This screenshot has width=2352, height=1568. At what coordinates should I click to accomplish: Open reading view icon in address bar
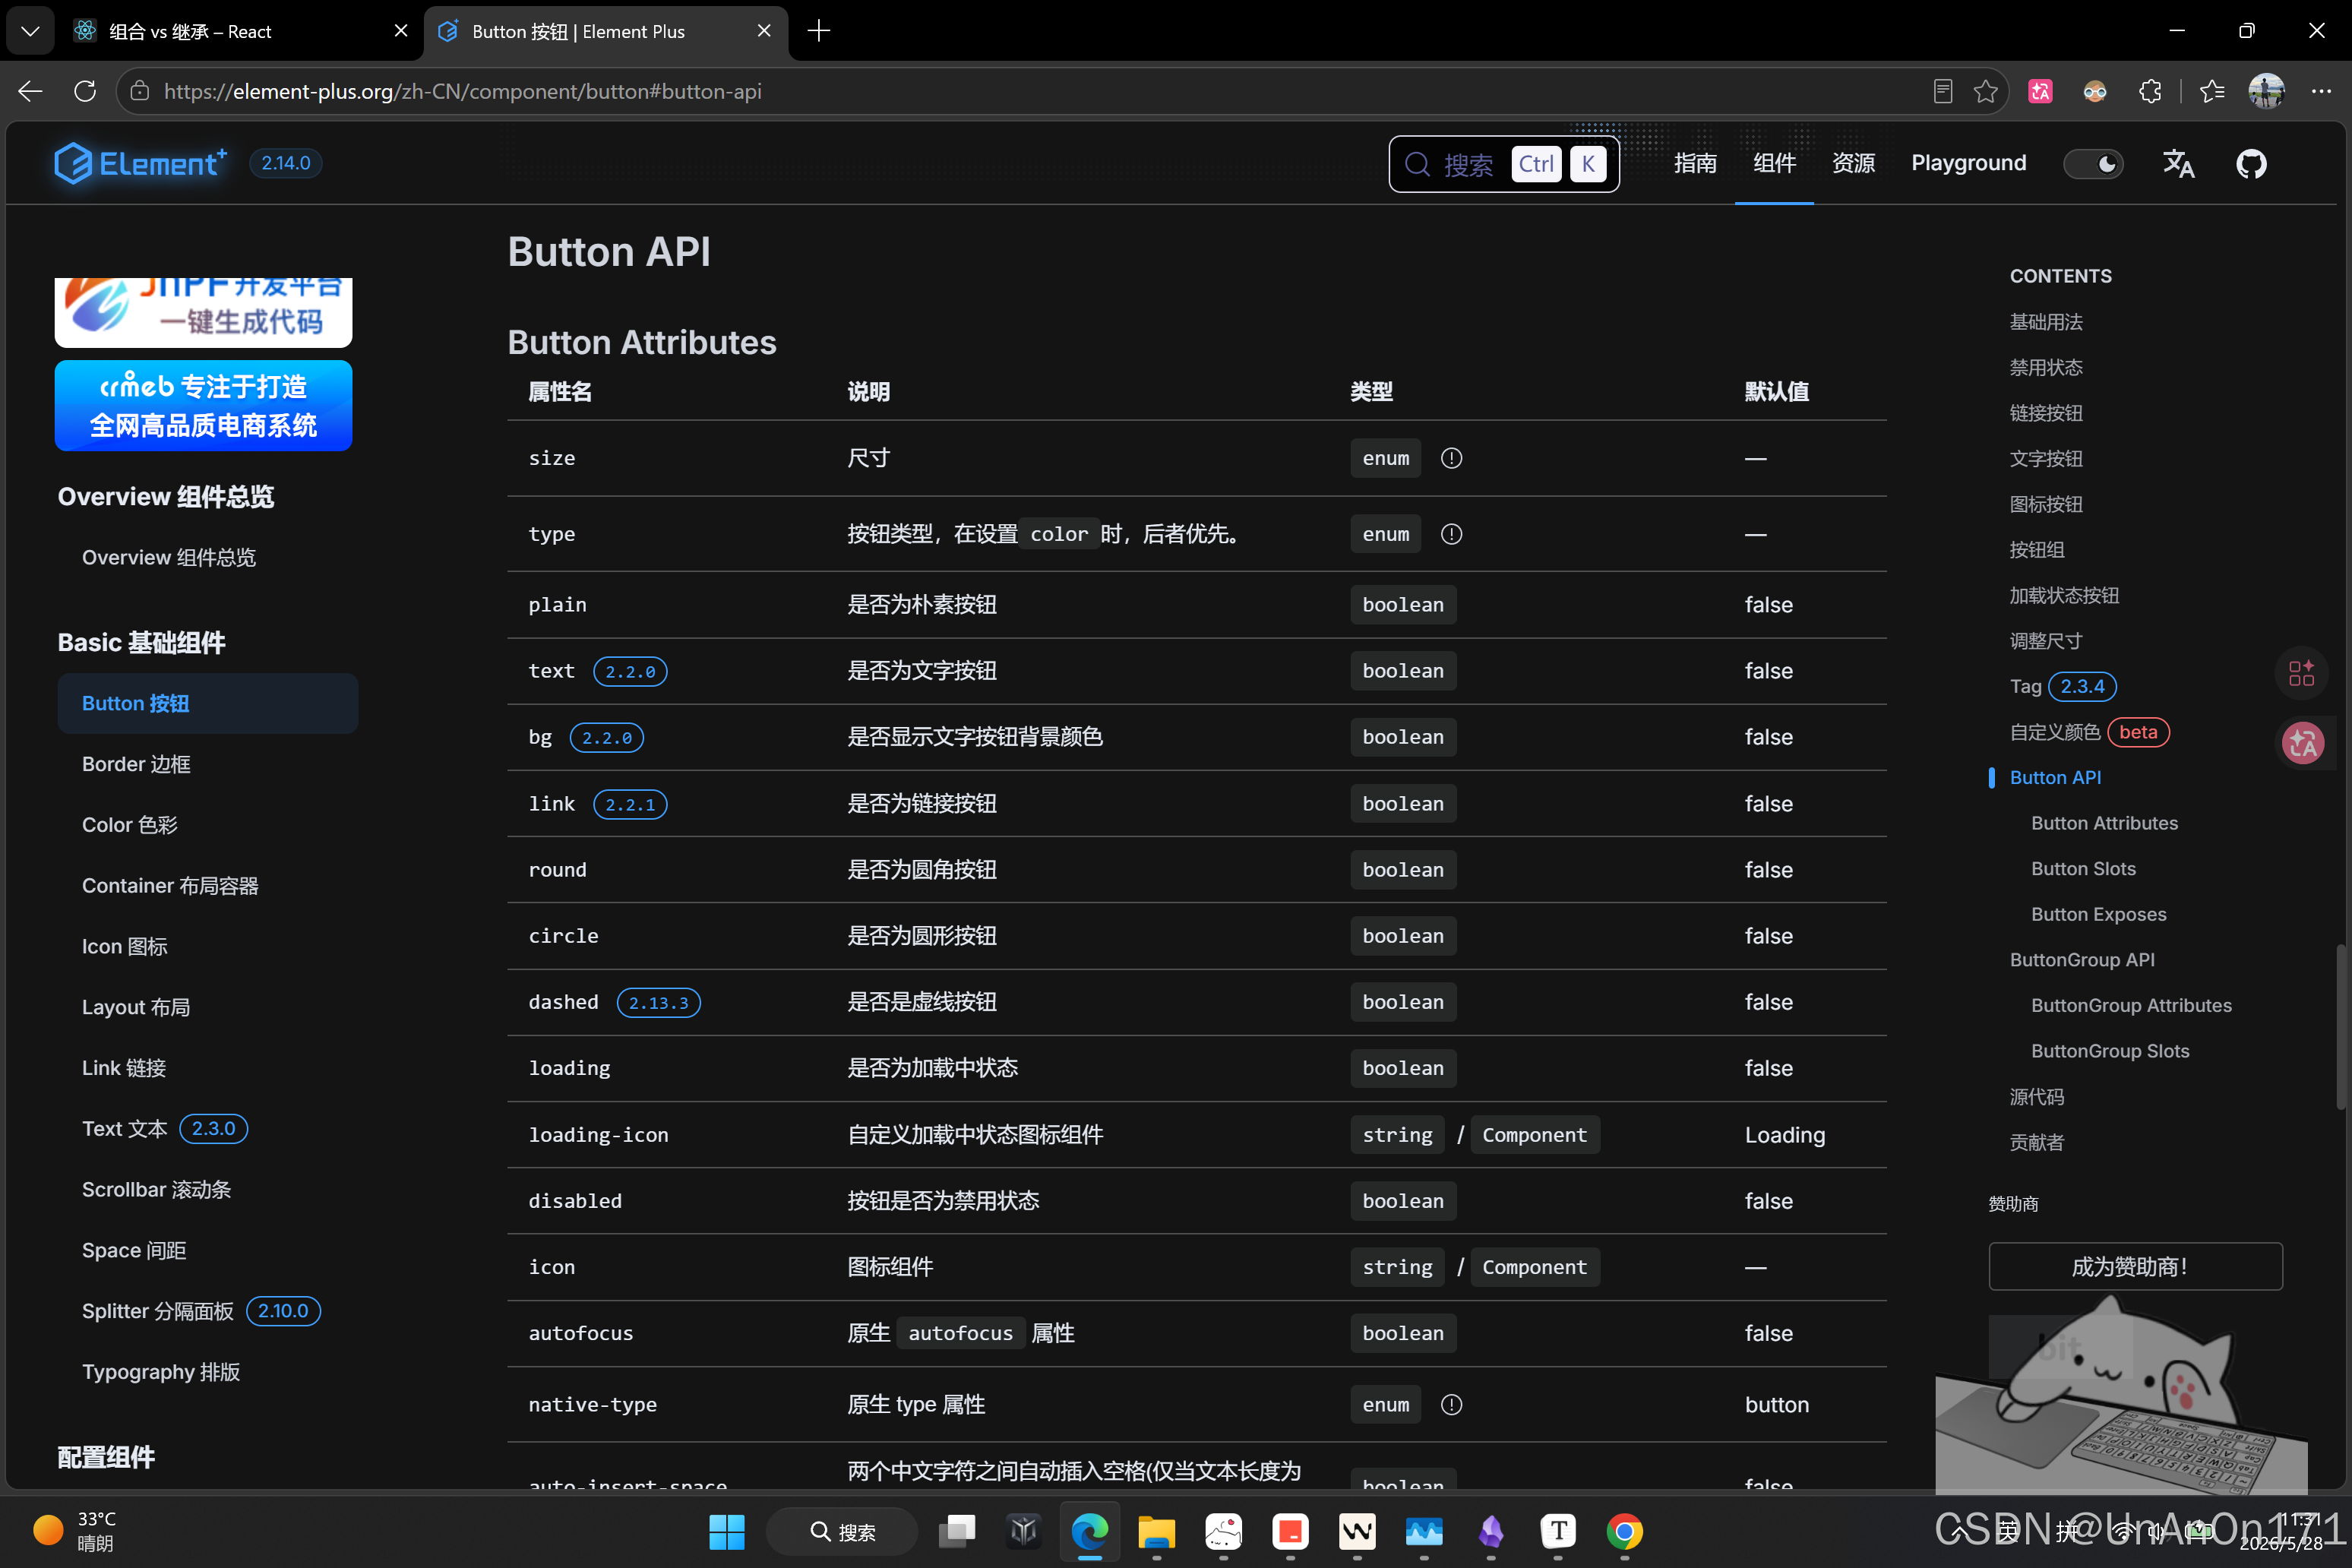(1942, 91)
